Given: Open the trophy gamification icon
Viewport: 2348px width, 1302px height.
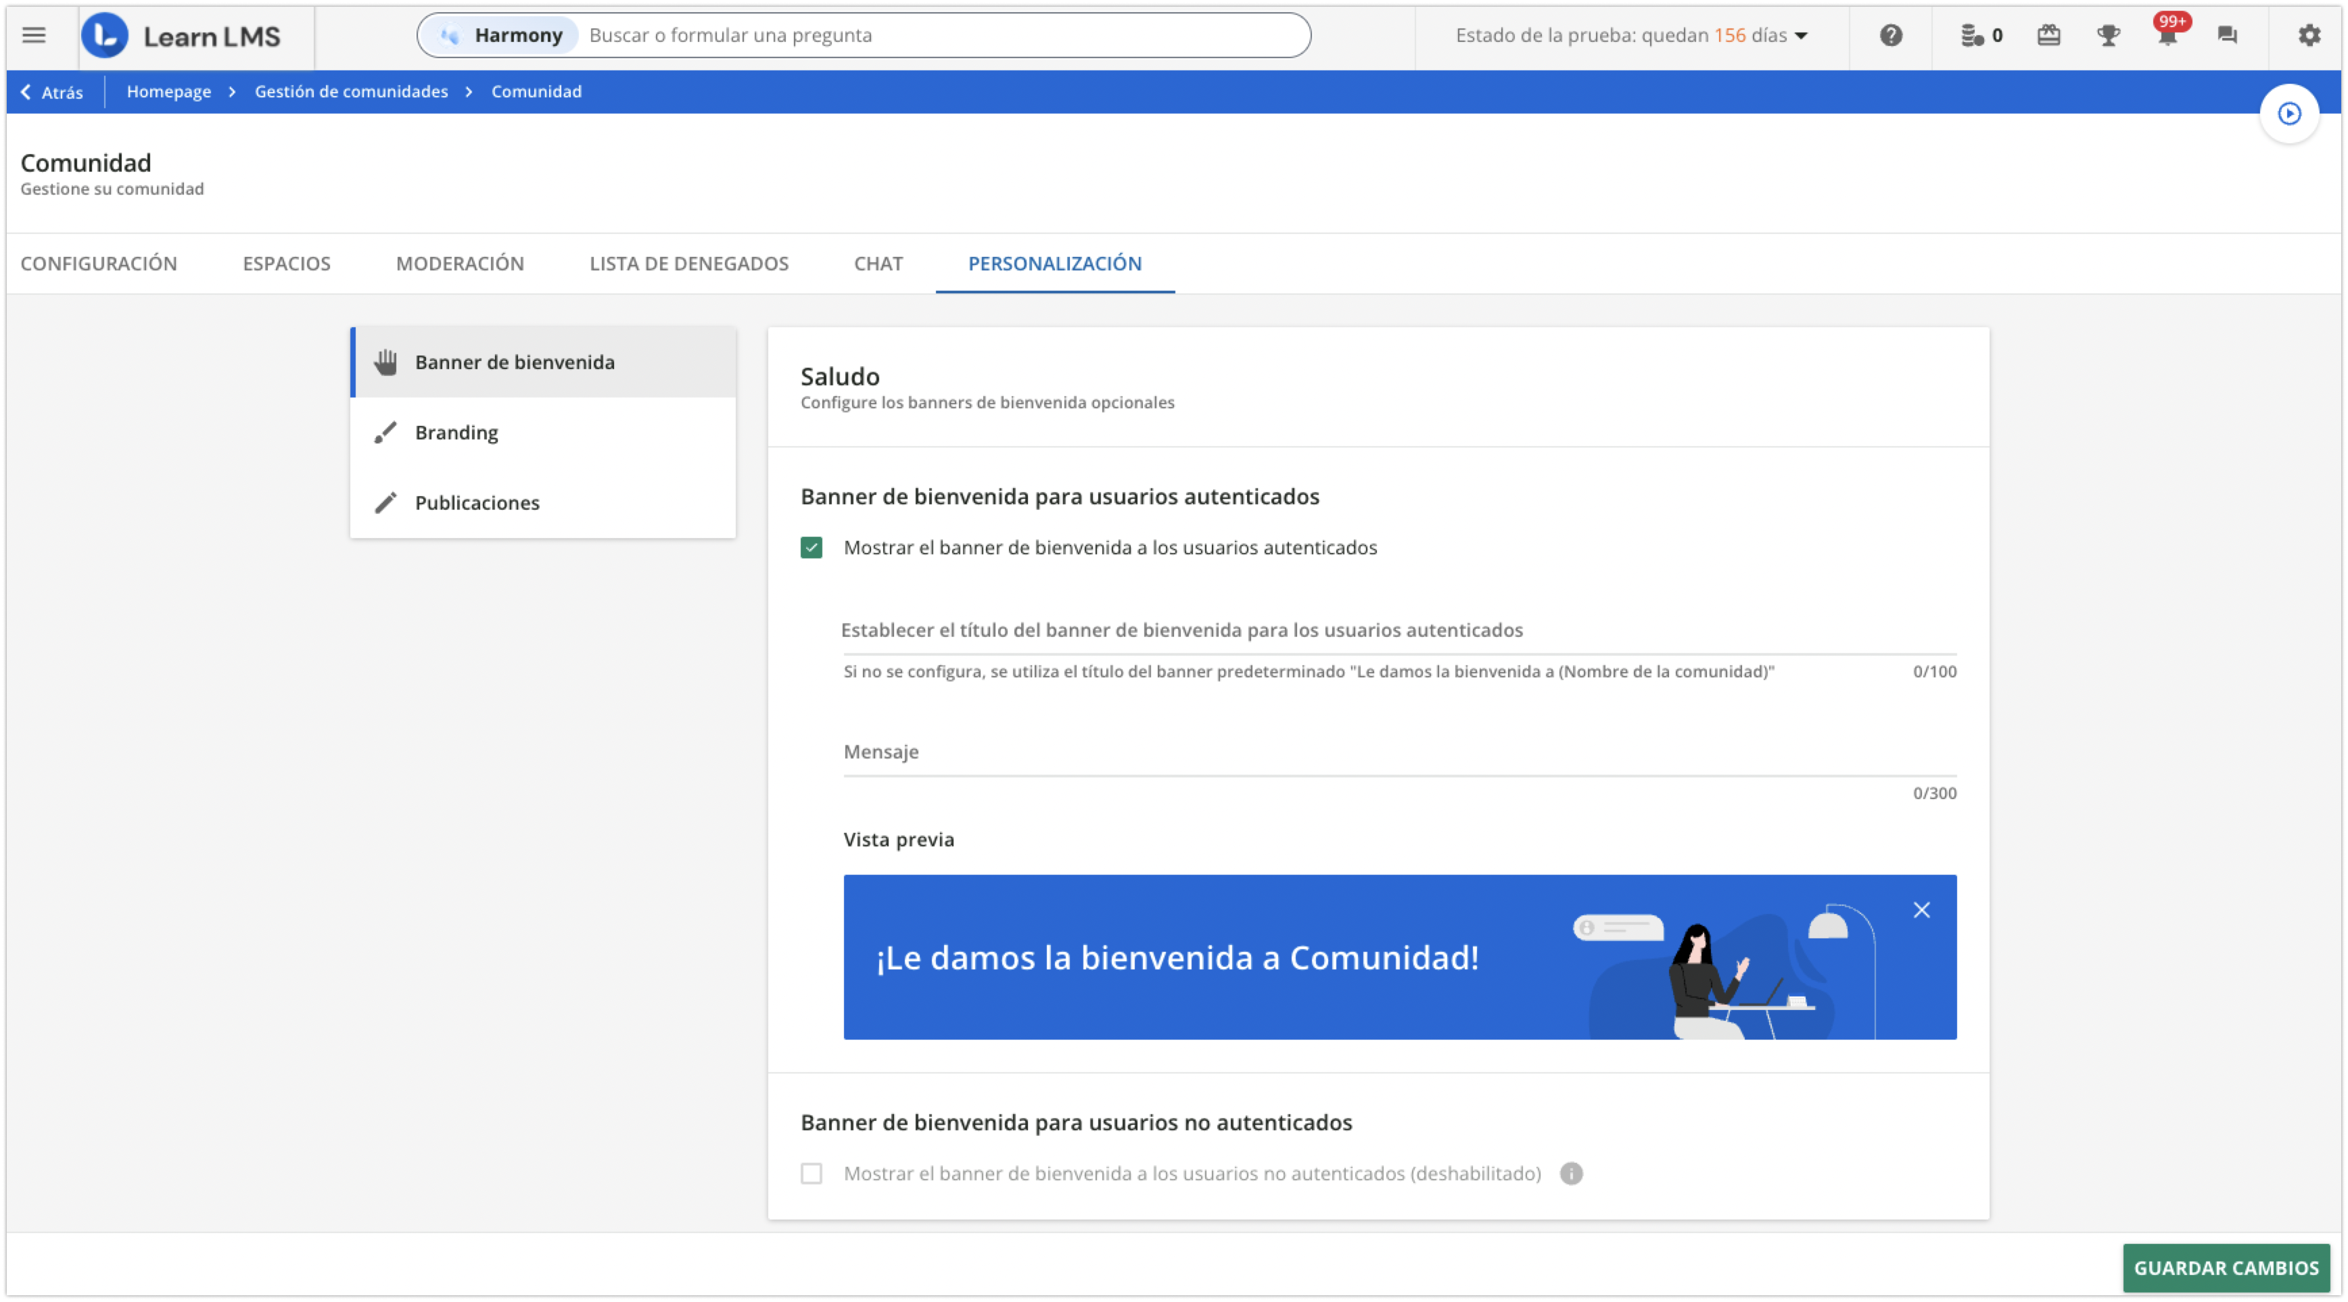Looking at the screenshot, I should 2107,36.
